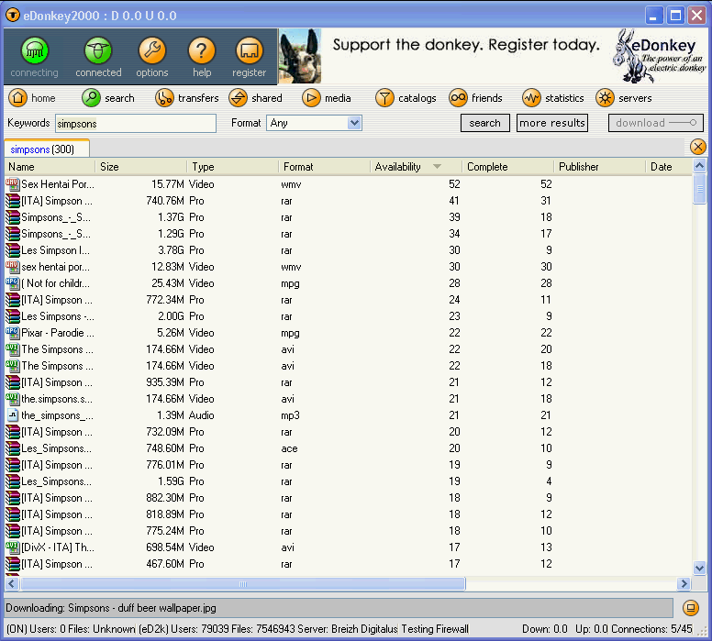Select the 935.39M [ITA] Simpson row

coord(348,382)
